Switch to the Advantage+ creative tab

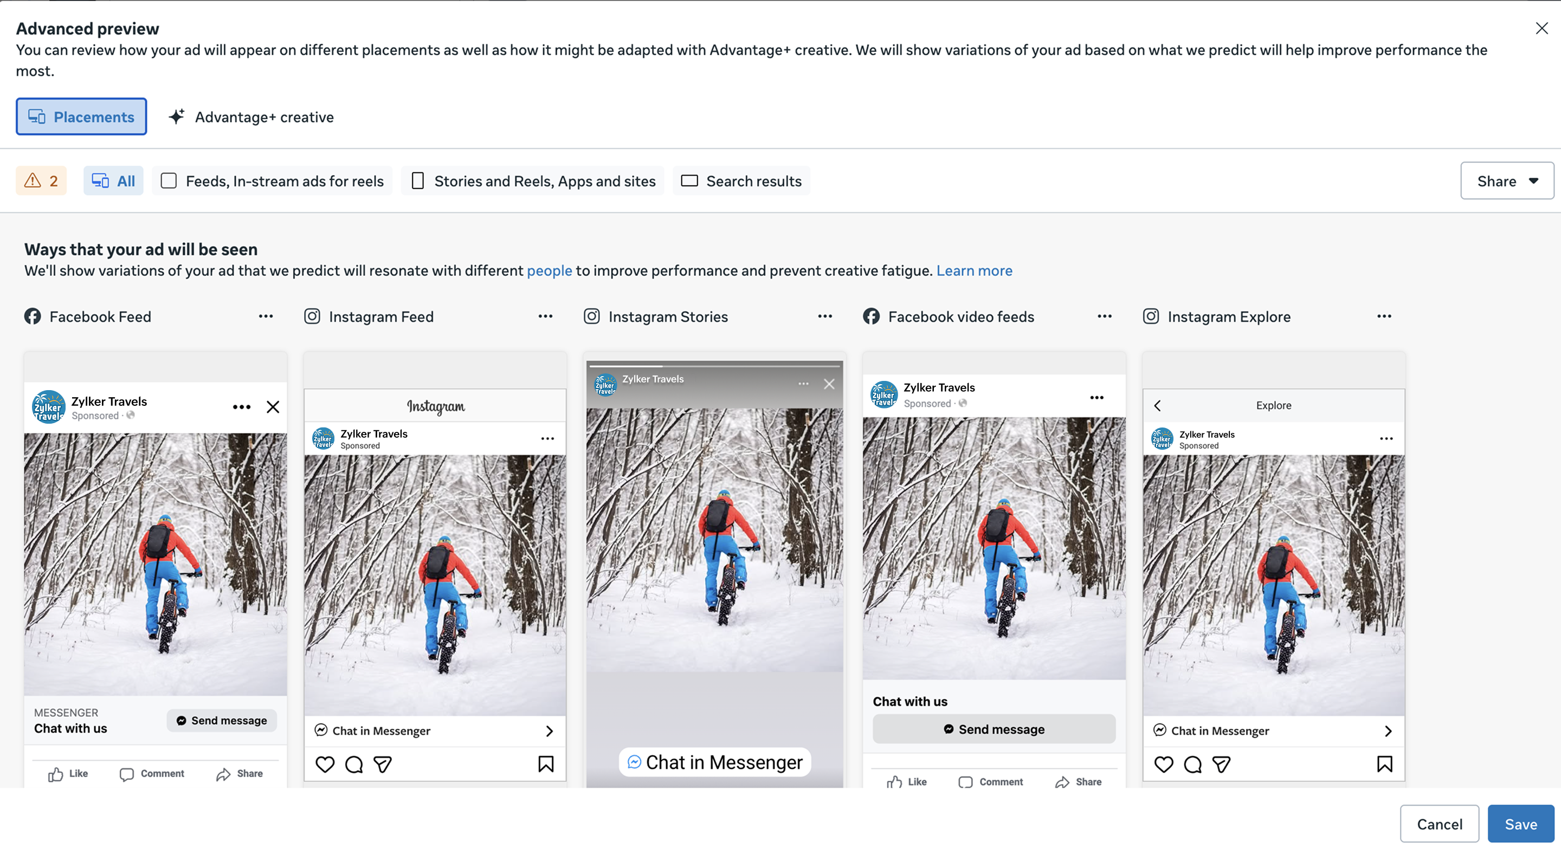pyautogui.click(x=251, y=116)
